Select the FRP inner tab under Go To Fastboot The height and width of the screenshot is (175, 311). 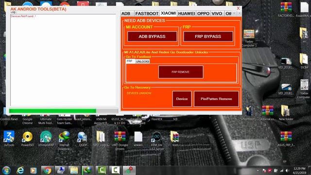tap(130, 61)
